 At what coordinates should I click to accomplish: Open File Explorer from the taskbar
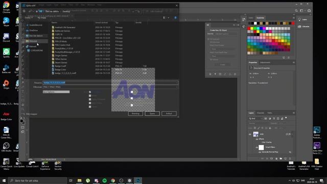pyautogui.click(x=80, y=180)
